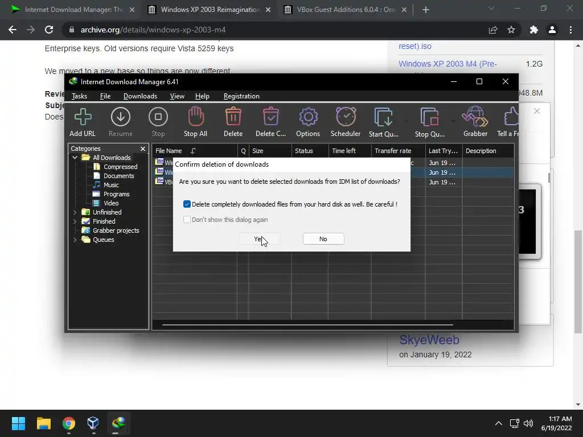Launch the Grabber tool icon
This screenshot has height=437, width=583.
pos(475,117)
